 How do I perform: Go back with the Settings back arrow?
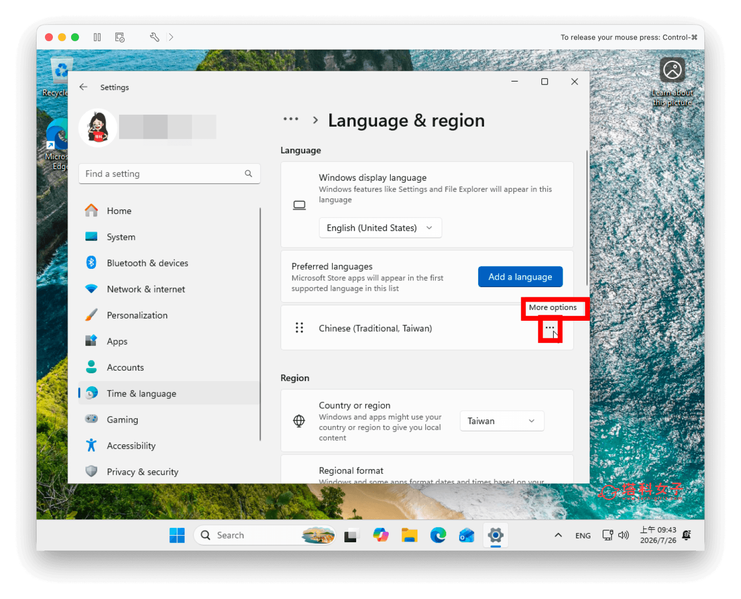point(83,87)
